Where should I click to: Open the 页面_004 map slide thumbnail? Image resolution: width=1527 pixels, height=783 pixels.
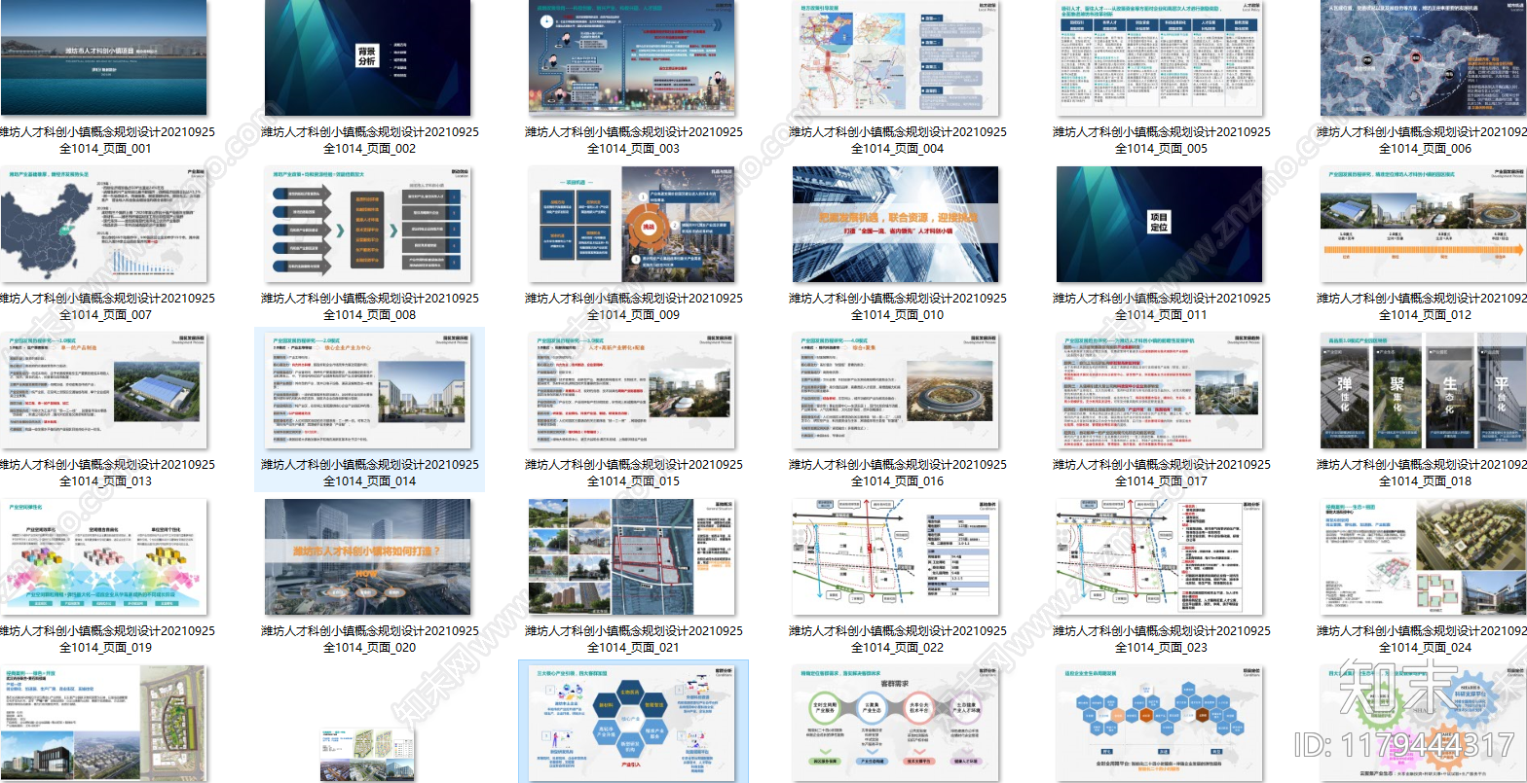tap(895, 58)
